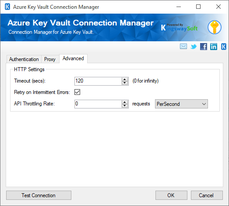The height and width of the screenshot is (206, 229).
Task: Click the "API Throttling Rate:" label
Action: coord(34,104)
